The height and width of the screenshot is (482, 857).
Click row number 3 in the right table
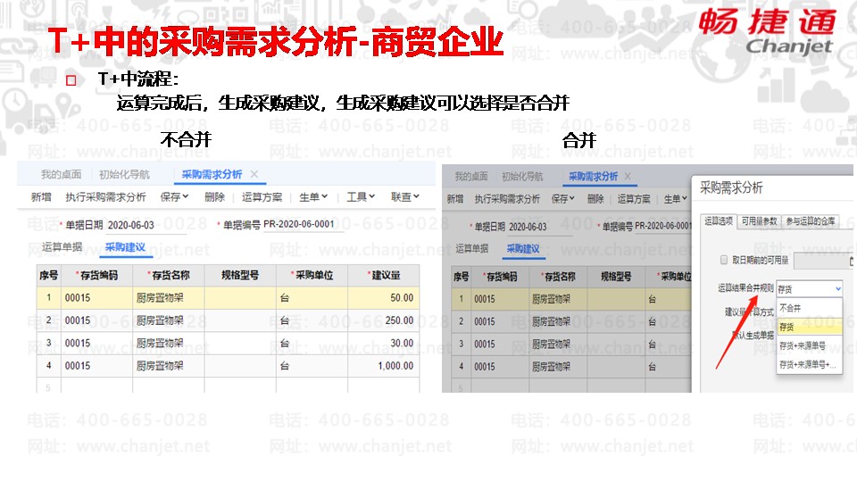point(462,345)
